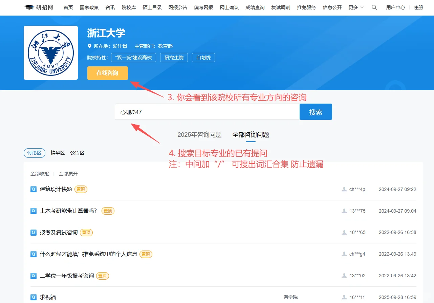This screenshot has height=303, width=434.
Task: Click the location pin icon before 所在地
Action: coord(89,46)
